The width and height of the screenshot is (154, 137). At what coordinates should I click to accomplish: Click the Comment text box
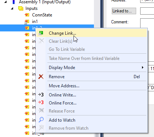click(147, 23)
